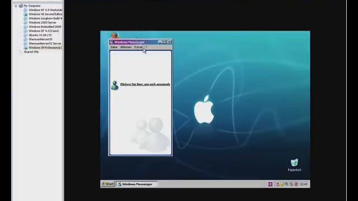Image resolution: width=358 pixels, height=201 pixels.
Task: Maximize the Windows Messenger window
Action: pyautogui.click(x=164, y=42)
